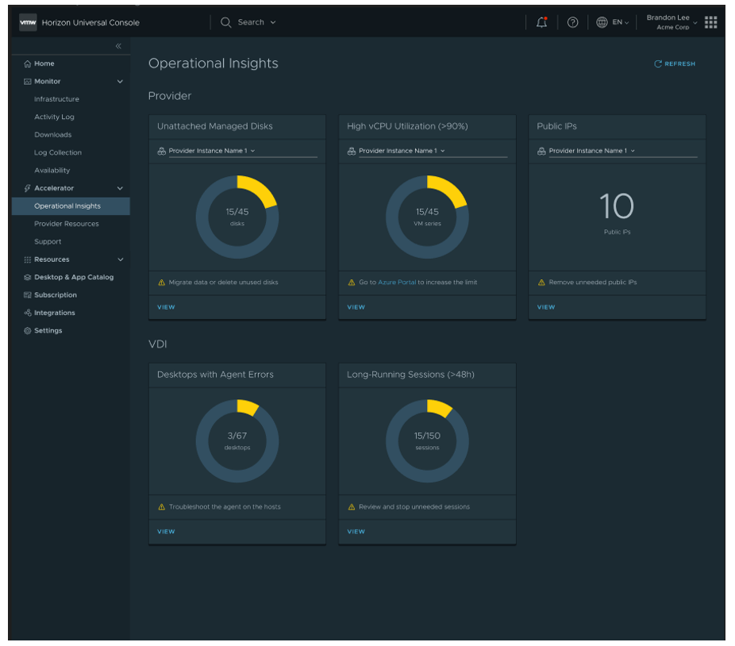Open the help question mark icon
This screenshot has height=646, width=735.
click(572, 22)
